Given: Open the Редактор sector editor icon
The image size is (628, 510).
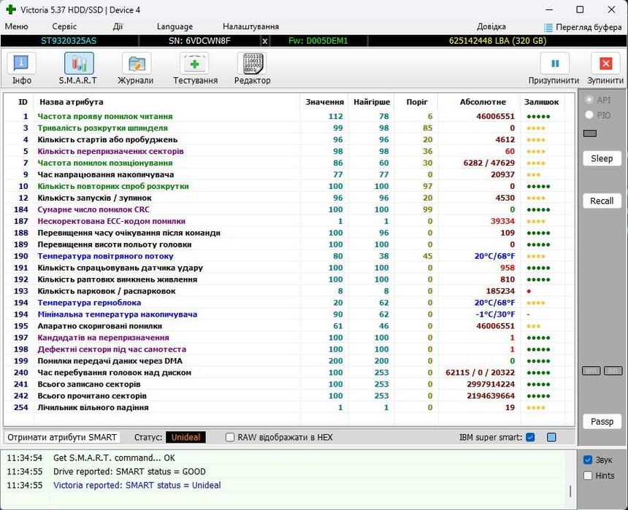Looking at the screenshot, I should (253, 69).
